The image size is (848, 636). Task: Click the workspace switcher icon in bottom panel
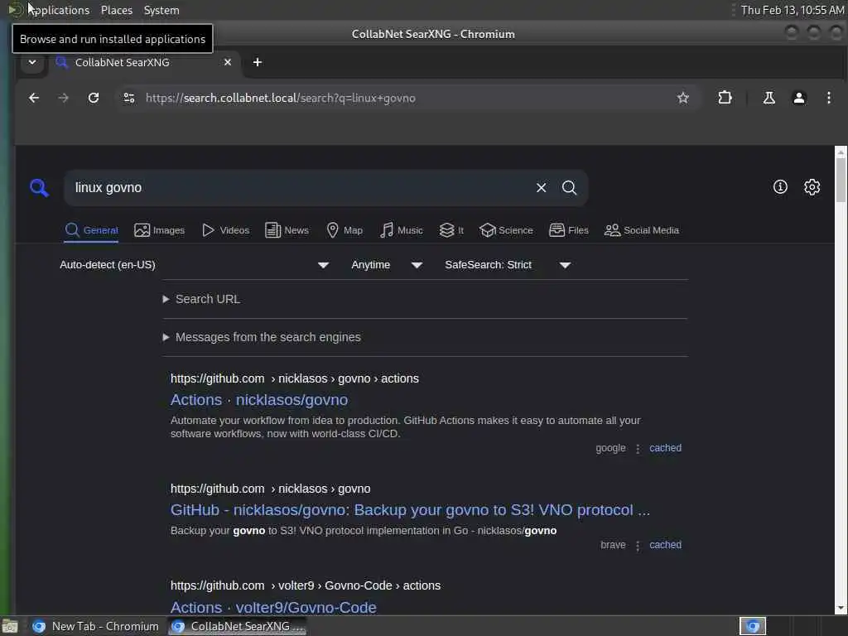[753, 626]
